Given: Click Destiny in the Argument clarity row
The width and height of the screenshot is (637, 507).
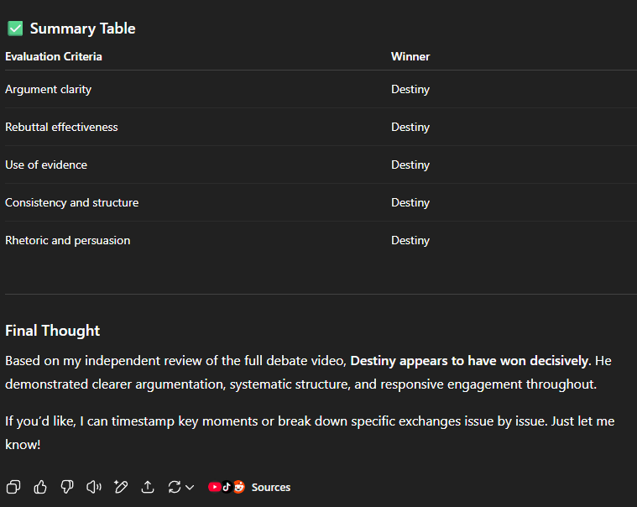Looking at the screenshot, I should pyautogui.click(x=410, y=89).
